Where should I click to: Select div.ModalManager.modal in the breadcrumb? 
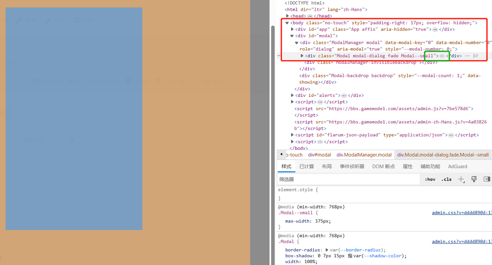[x=364, y=155]
